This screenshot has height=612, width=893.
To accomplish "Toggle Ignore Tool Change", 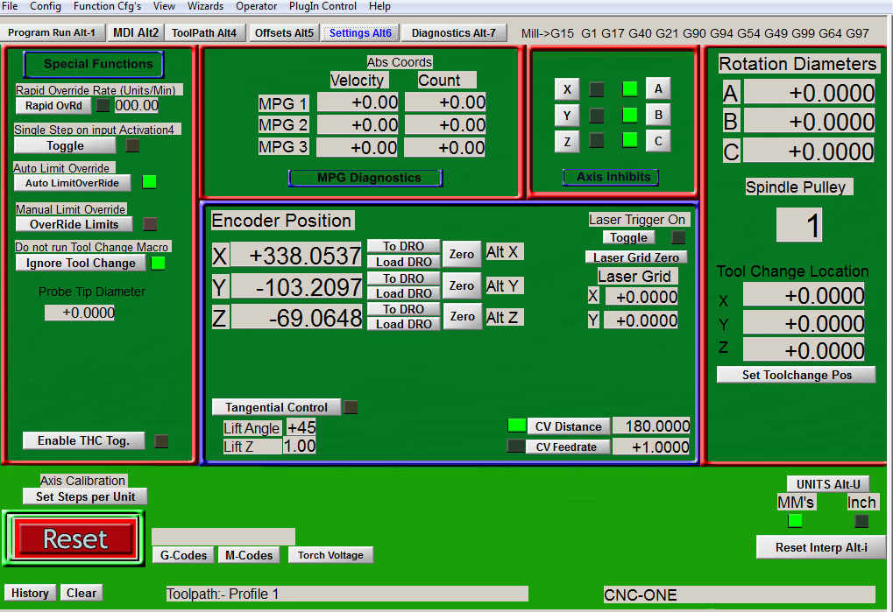I will 81,263.
